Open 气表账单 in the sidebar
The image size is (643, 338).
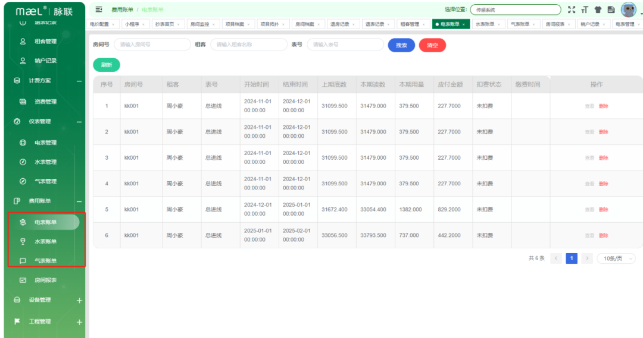[45, 261]
